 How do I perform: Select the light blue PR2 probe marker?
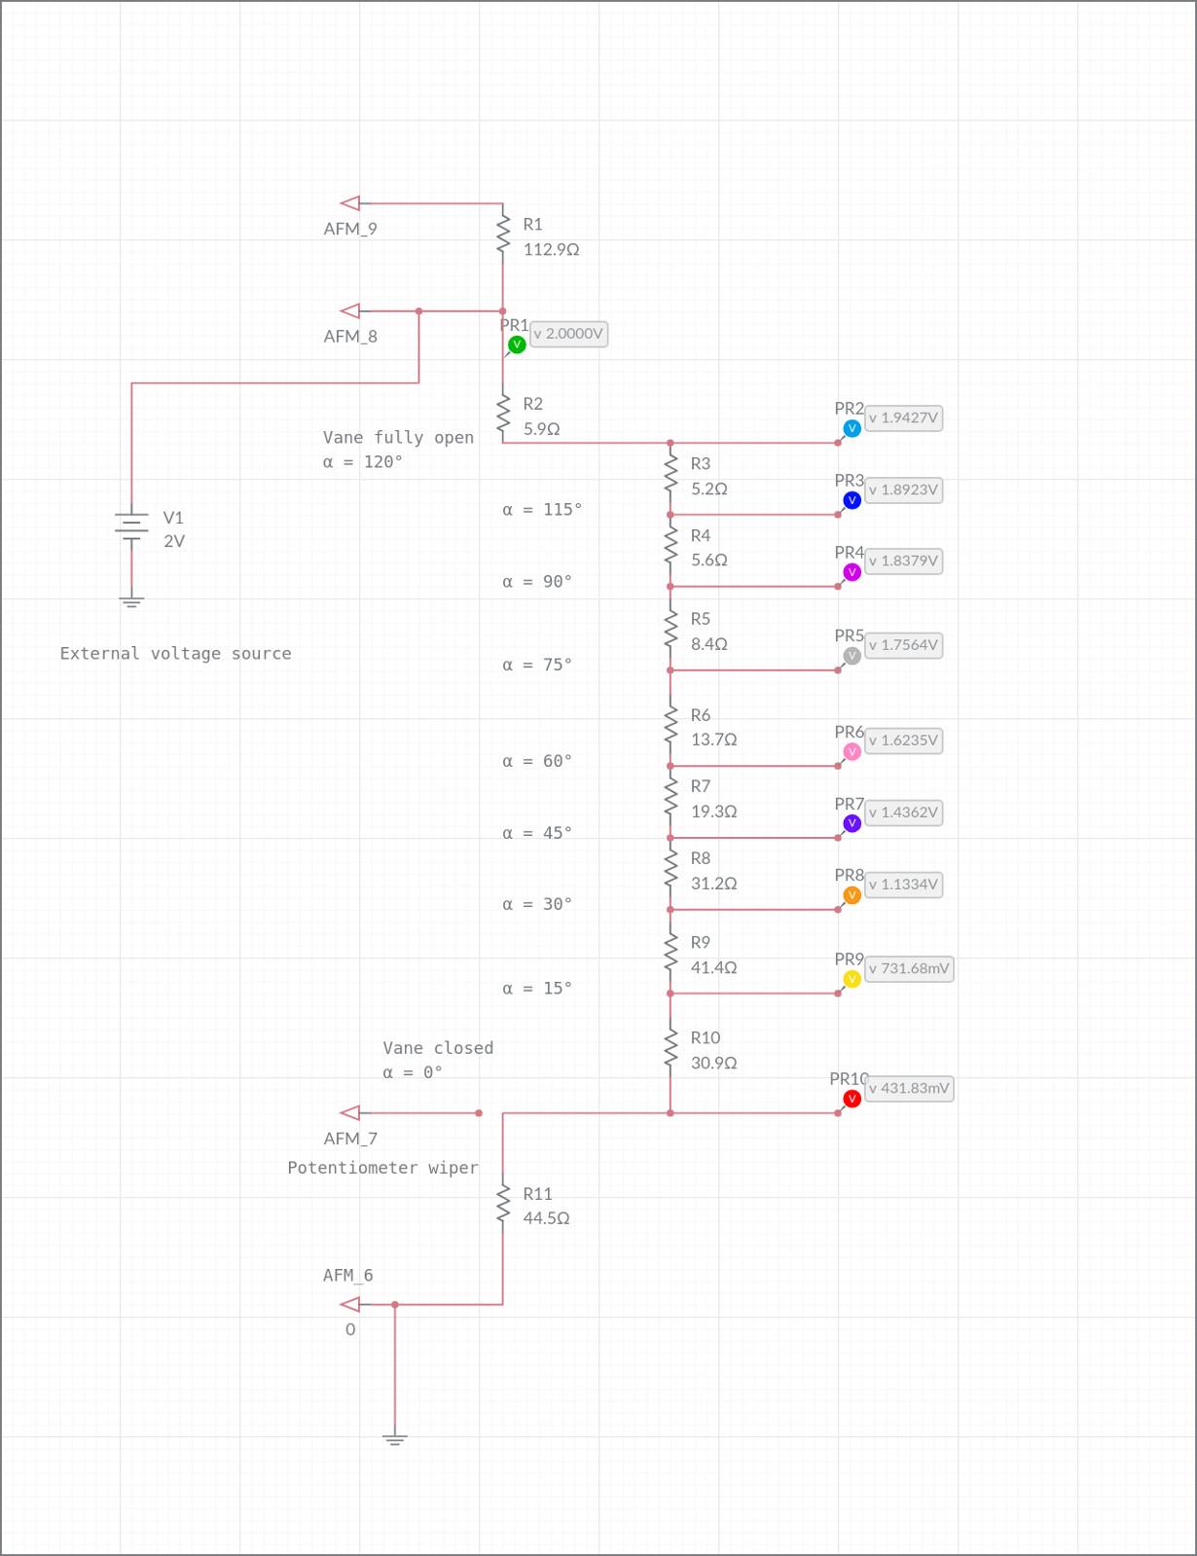(852, 428)
